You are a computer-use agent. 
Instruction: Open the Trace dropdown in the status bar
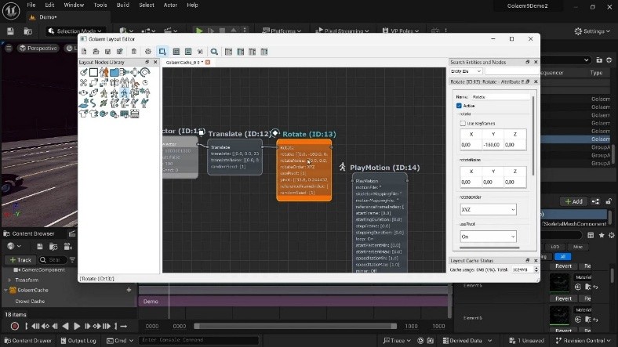tap(397, 341)
